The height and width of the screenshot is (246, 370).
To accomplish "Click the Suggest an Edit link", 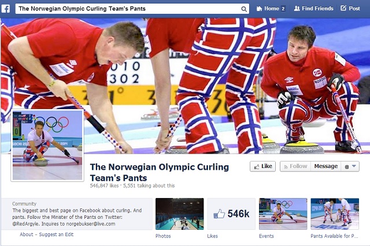I will [x=56, y=234].
